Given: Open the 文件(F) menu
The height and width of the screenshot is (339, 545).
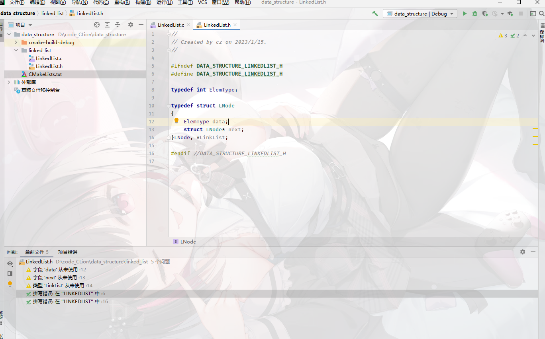Looking at the screenshot, I should [17, 2].
